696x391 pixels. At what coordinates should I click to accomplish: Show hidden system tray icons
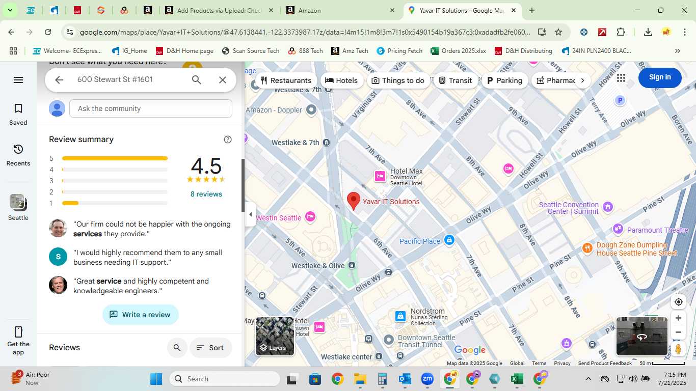tap(588, 379)
